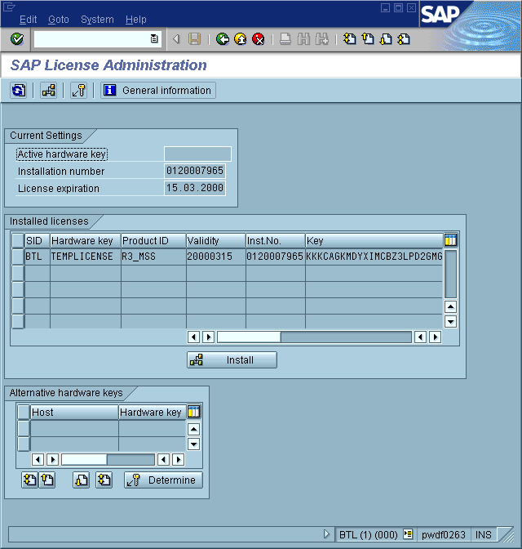Open the System menu
522x549 pixels.
pos(97,20)
